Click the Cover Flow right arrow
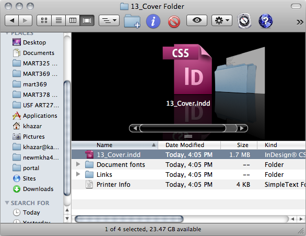This screenshot has width=306, height=236. (x=242, y=128)
